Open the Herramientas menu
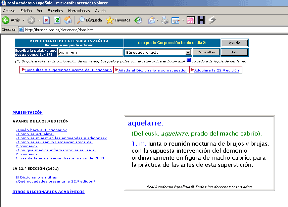 click(79, 11)
